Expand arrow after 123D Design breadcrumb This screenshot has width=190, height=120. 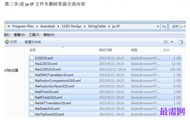85,26
